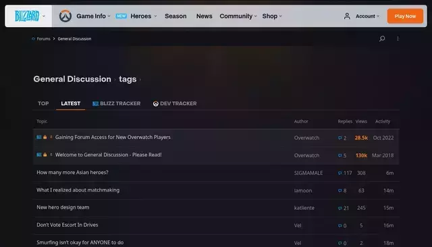The width and height of the screenshot is (432, 247).
Task: Sort by Replies column header
Action: [345, 121]
